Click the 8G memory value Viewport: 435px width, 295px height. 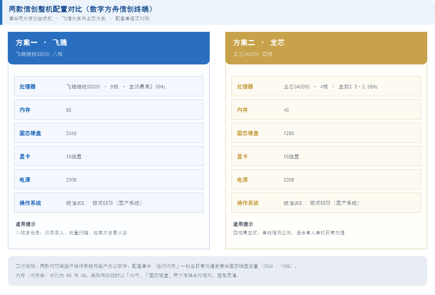tap(69, 110)
